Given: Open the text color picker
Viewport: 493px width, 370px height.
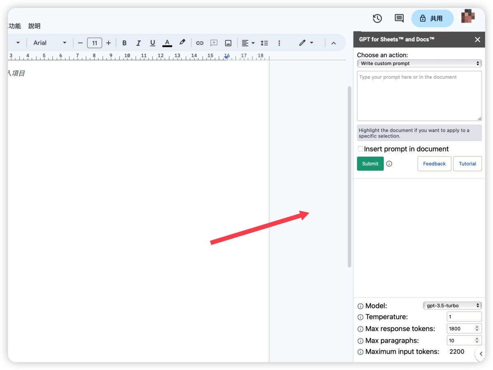Looking at the screenshot, I should coord(167,43).
